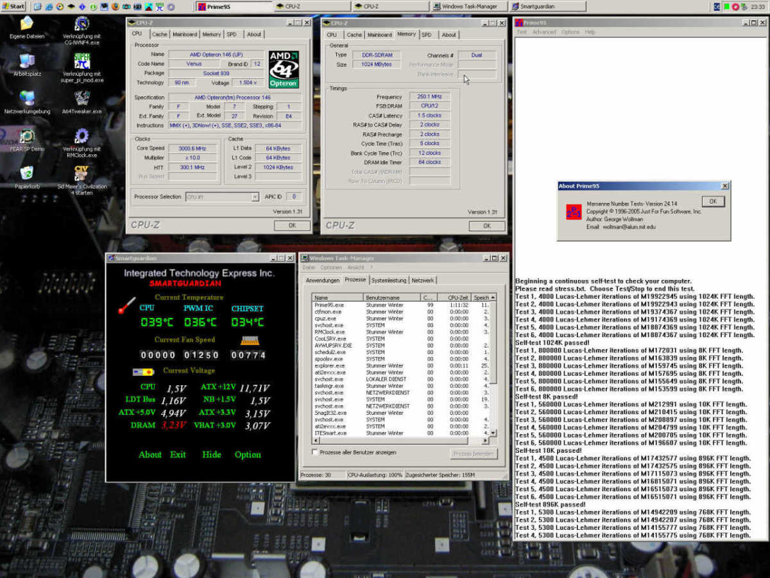Sort processes by the Name column header
This screenshot has width=770, height=578.
pos(338,298)
